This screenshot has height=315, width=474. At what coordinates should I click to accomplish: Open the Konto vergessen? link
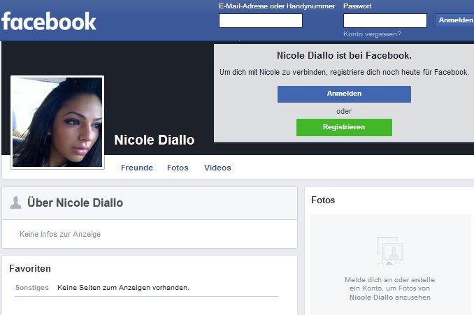coord(372,34)
